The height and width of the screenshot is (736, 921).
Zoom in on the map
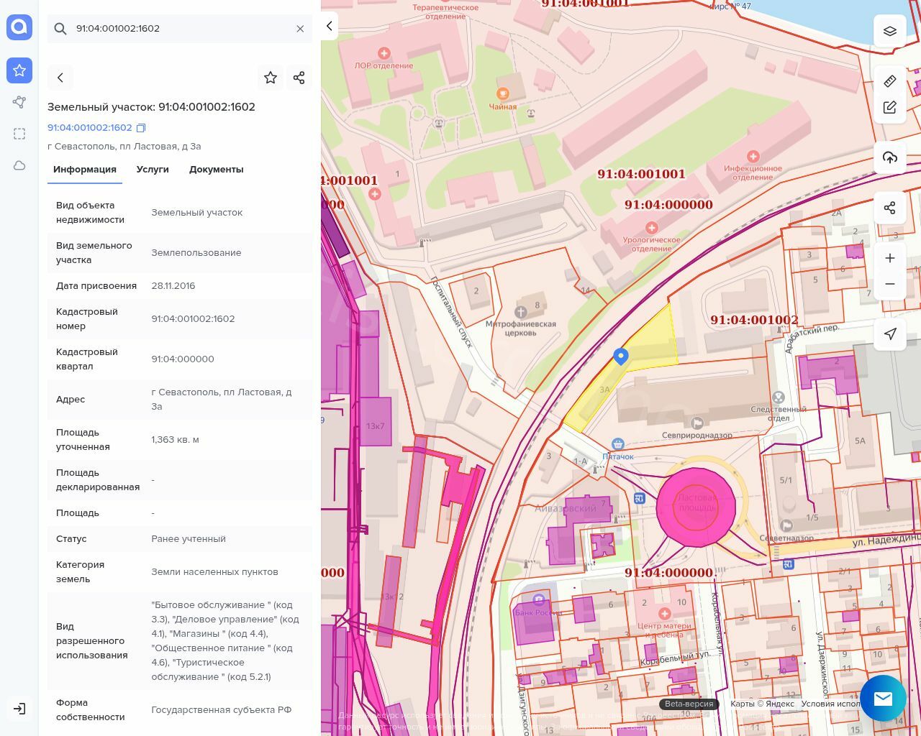890,258
